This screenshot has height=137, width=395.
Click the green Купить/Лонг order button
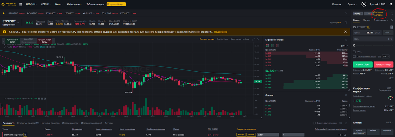click(x=363, y=65)
